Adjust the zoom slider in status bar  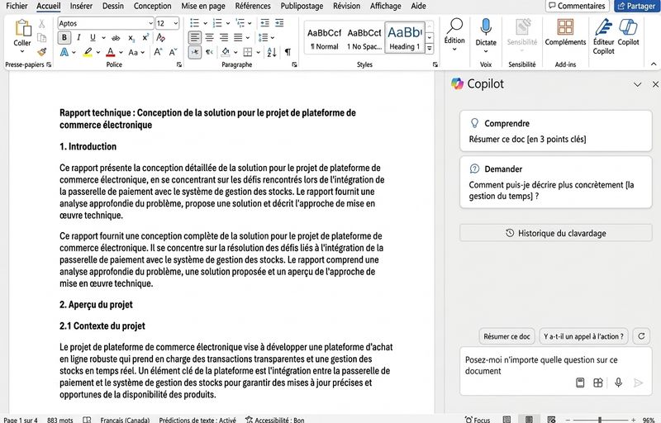point(600,420)
